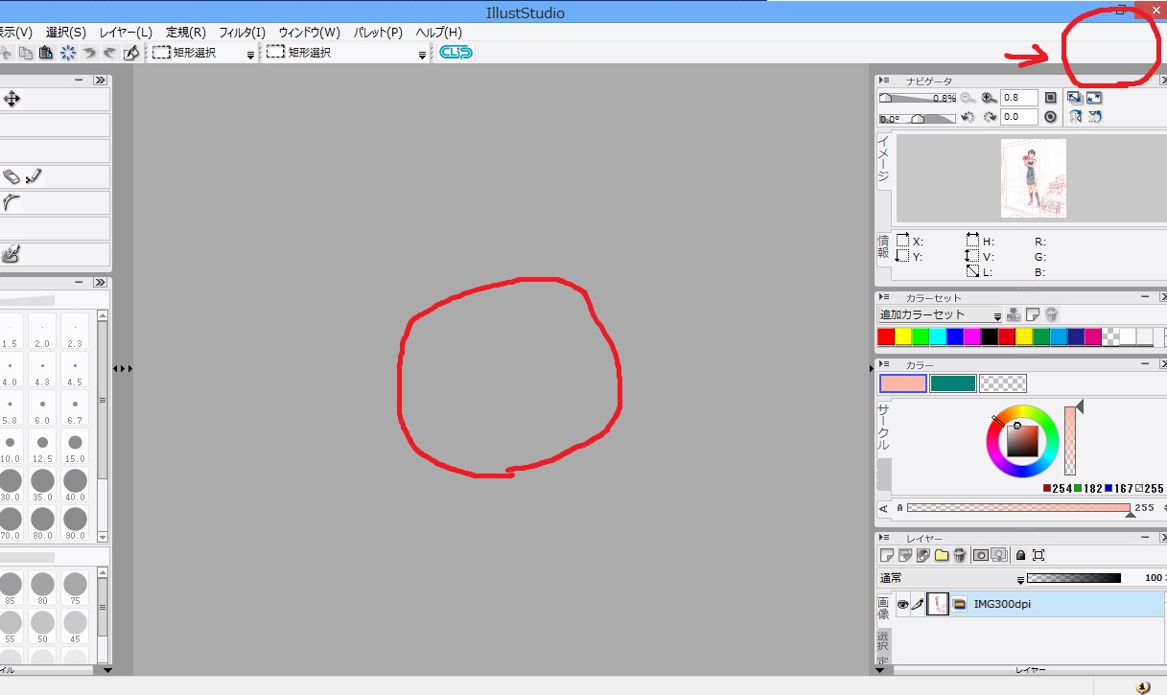
Task: Click the paste clipboard icon in toolbar
Action: click(45, 53)
